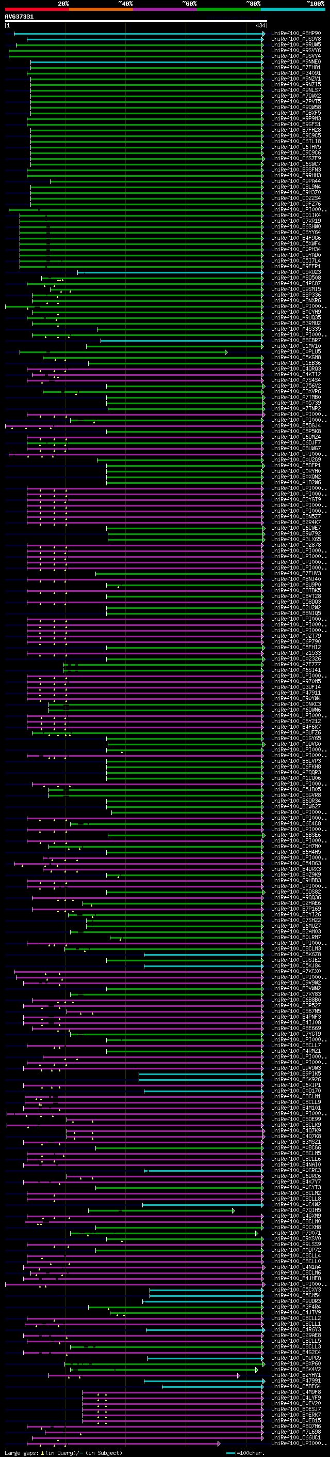330x1457 pixels.
Task: Click the UniRef100_Q5I7L4 label
Action: [295, 260]
